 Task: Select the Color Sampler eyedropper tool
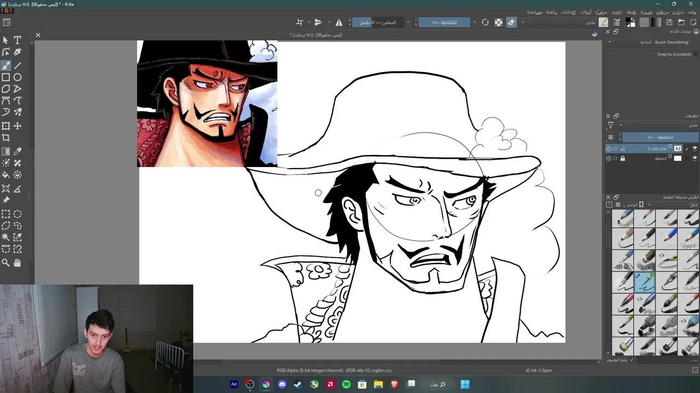click(x=17, y=151)
